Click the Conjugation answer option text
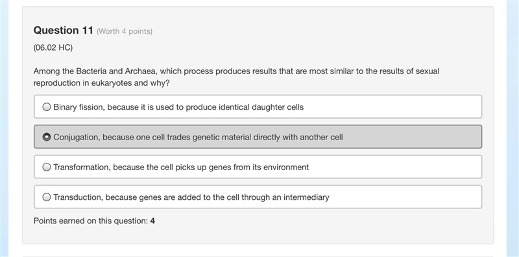The image size is (519, 257). tap(198, 137)
